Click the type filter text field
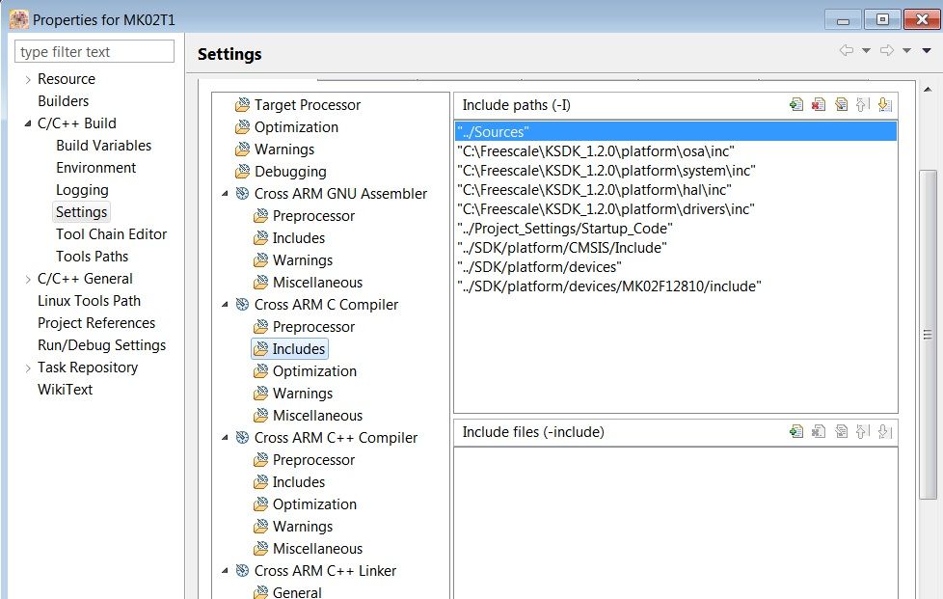Viewport: 943px width, 599px height. click(94, 52)
